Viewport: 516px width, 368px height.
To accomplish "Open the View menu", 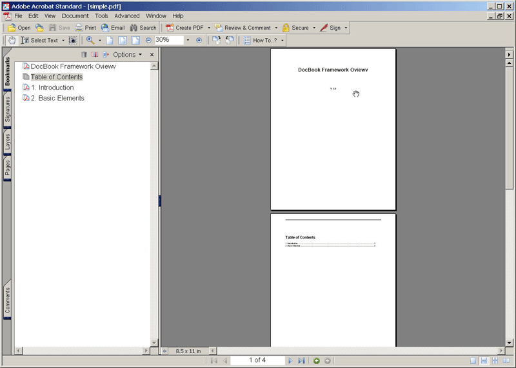I will (x=50, y=15).
